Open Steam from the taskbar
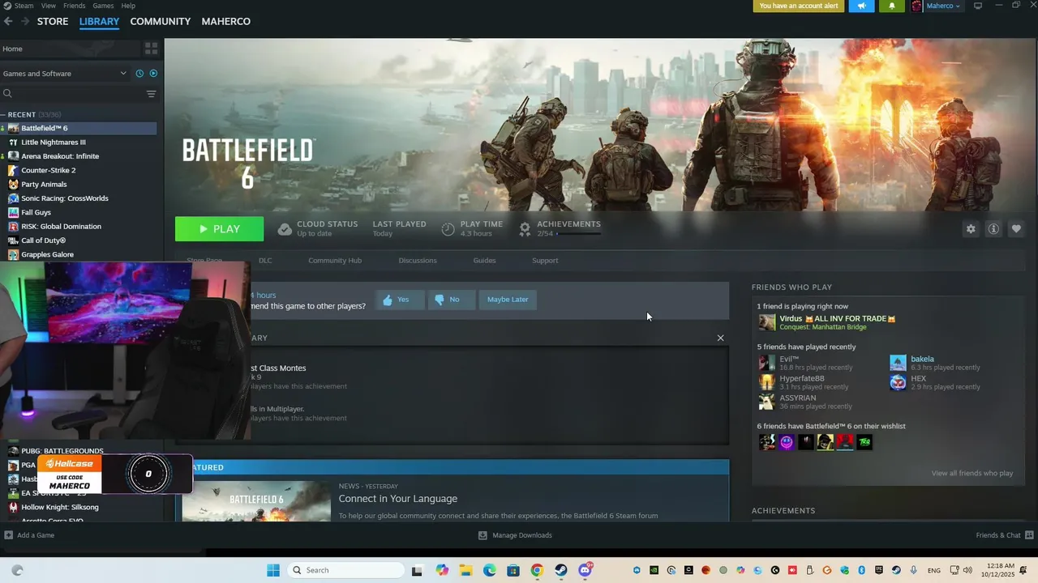 (560, 570)
